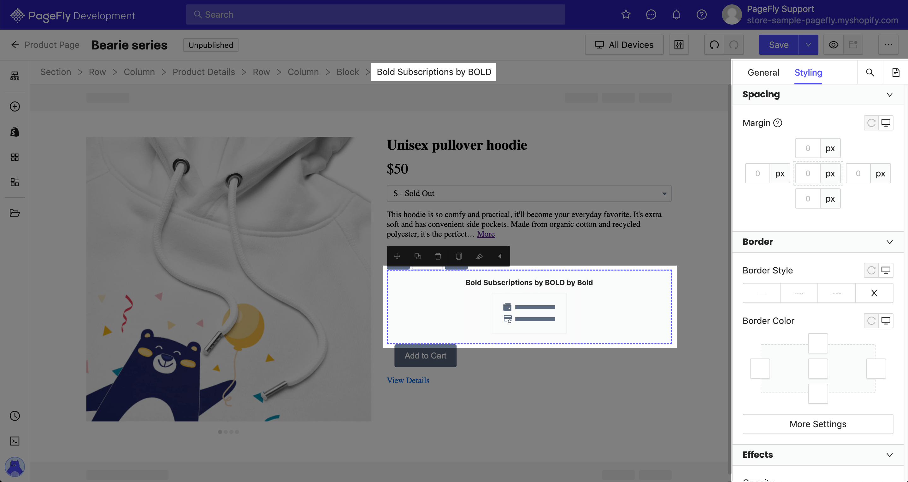Switch to the Styling tab
Screen dimensions: 908x482
(808, 72)
